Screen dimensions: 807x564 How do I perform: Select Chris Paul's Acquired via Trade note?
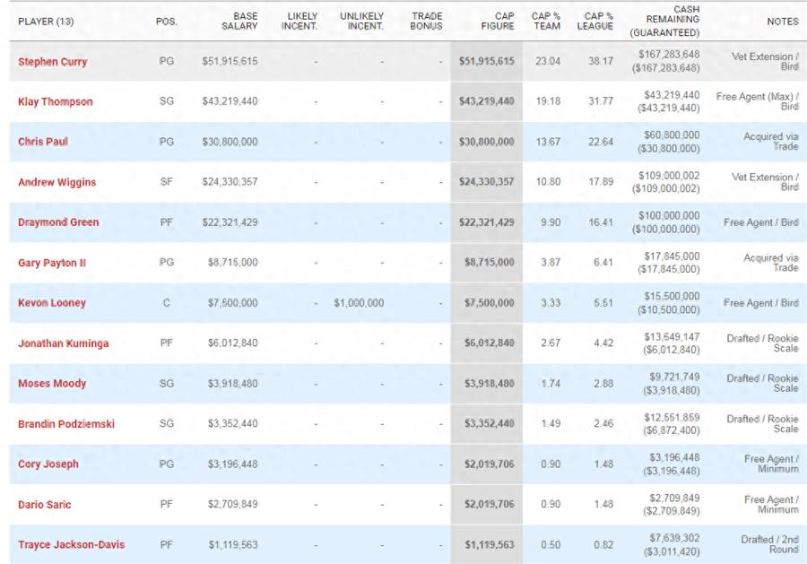pos(771,142)
